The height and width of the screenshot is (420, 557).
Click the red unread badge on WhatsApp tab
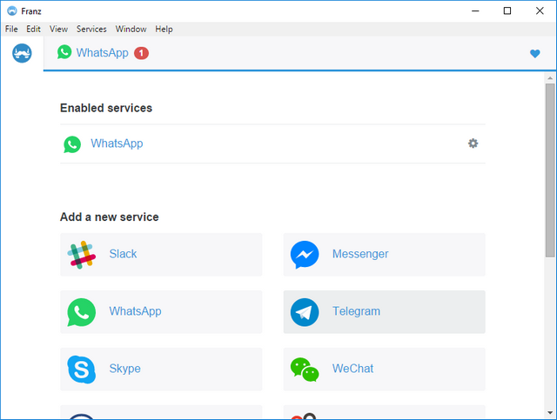(x=141, y=53)
